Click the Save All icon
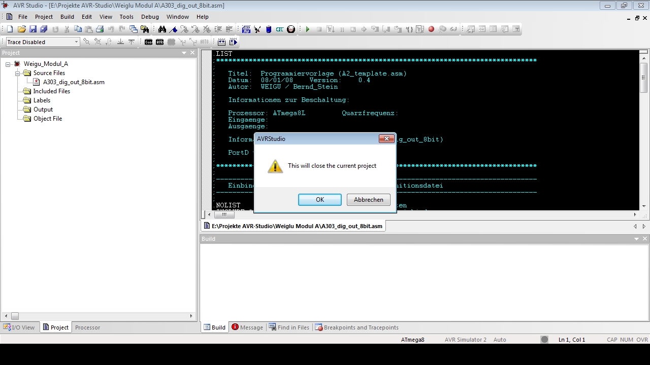650x365 pixels. 44,29
